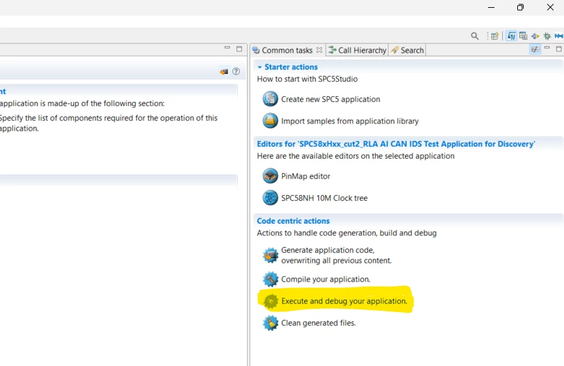Click the PinMap editor chip icon
Screen dimensions: 564x366
pyautogui.click(x=270, y=176)
